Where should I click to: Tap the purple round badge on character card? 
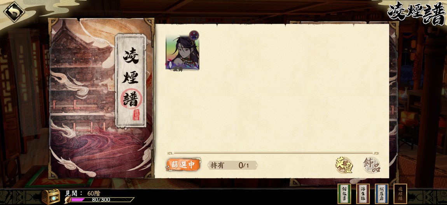[x=194, y=35]
